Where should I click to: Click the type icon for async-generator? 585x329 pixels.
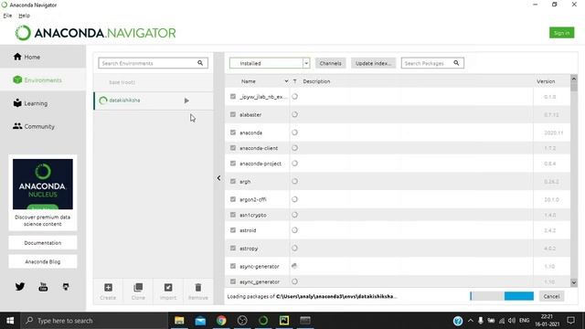[294, 266]
